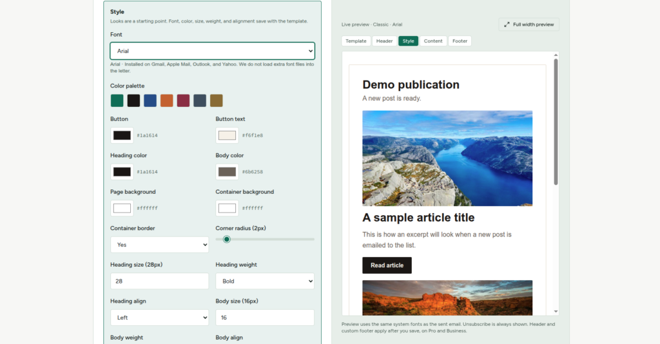
Task: Click the #1a1614 Button hex value
Action: pyautogui.click(x=148, y=135)
